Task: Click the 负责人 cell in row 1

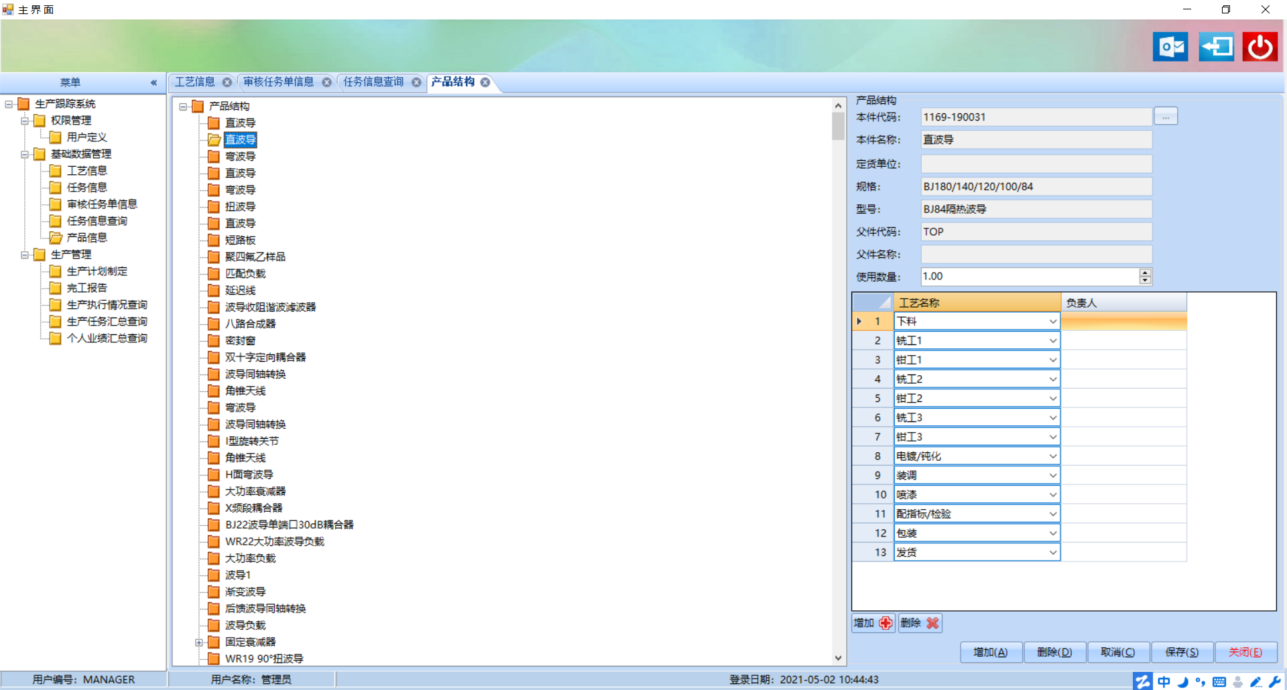Action: [1123, 322]
